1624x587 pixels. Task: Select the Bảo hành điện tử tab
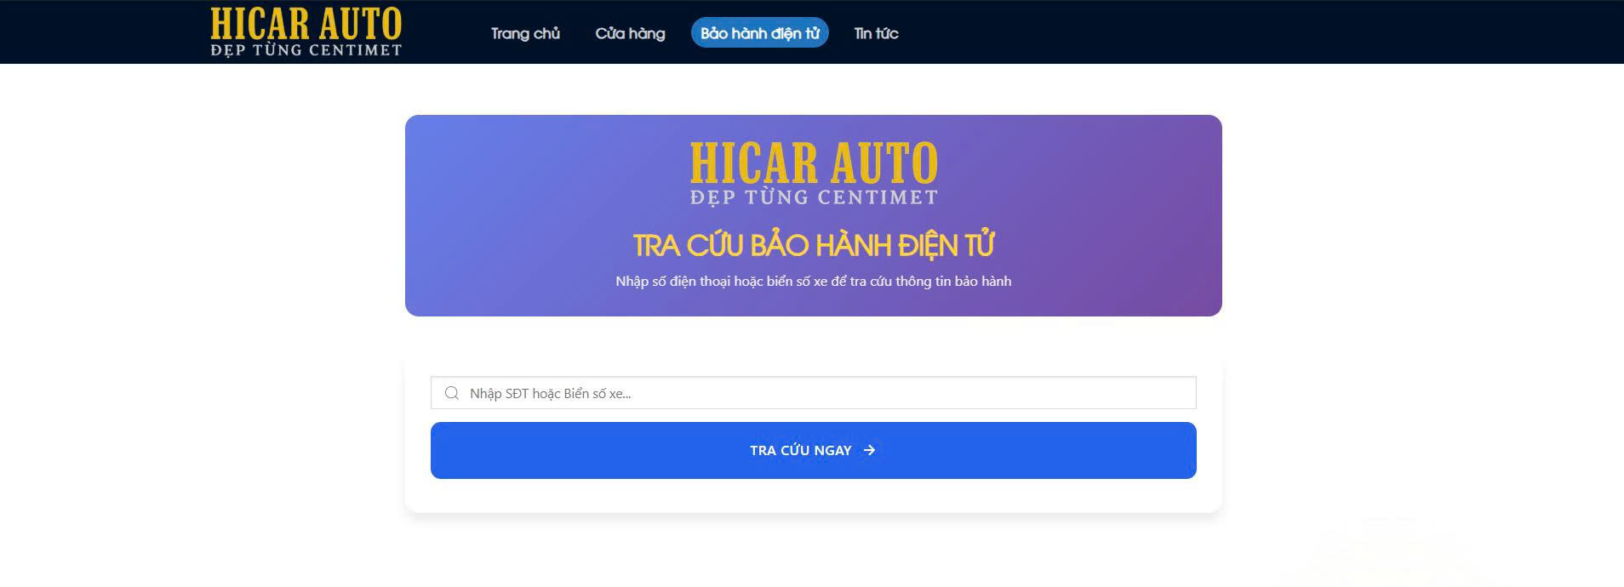coord(760,33)
